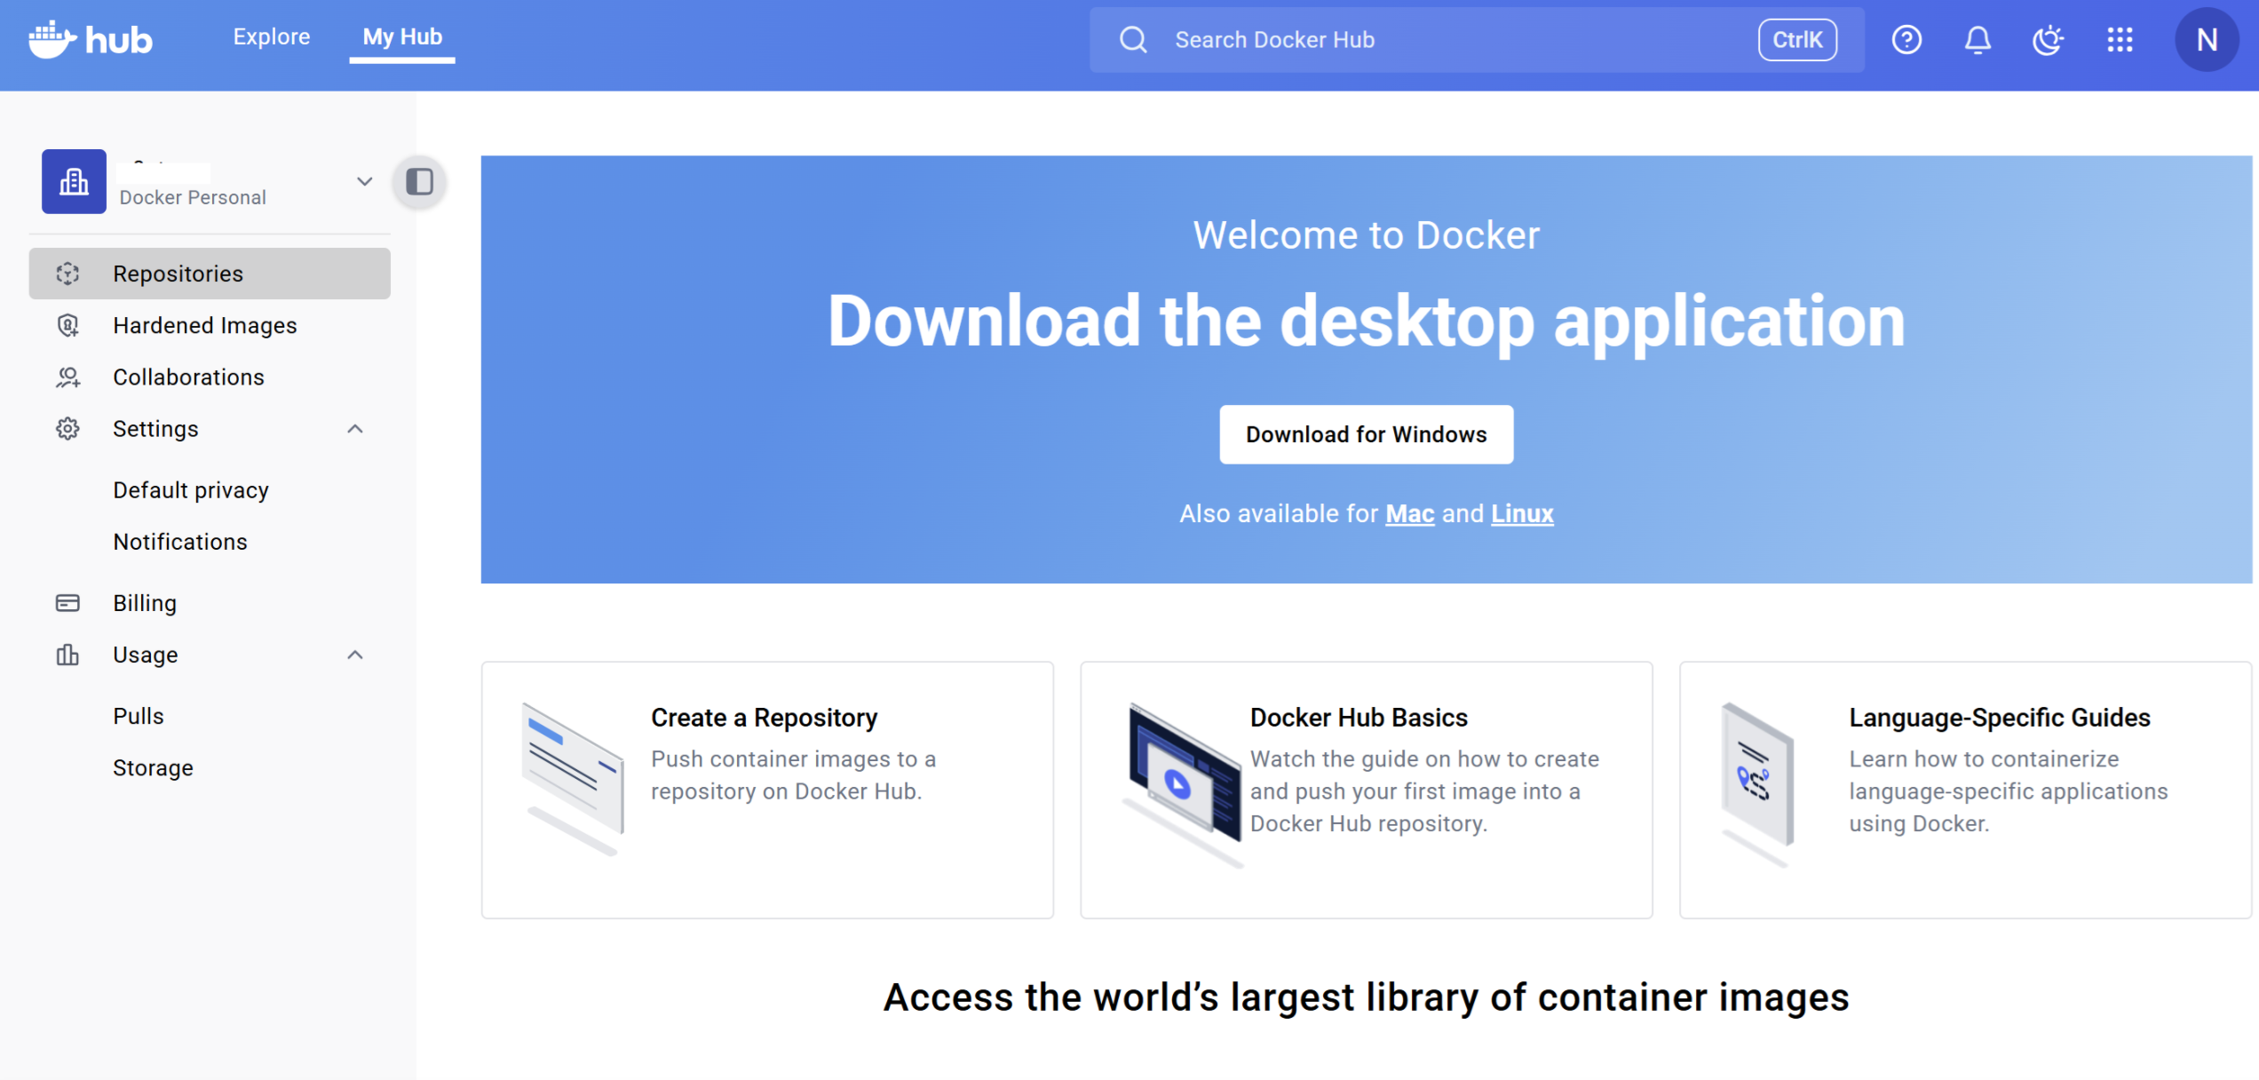Toggle the dark mode theme icon

[x=2048, y=39]
